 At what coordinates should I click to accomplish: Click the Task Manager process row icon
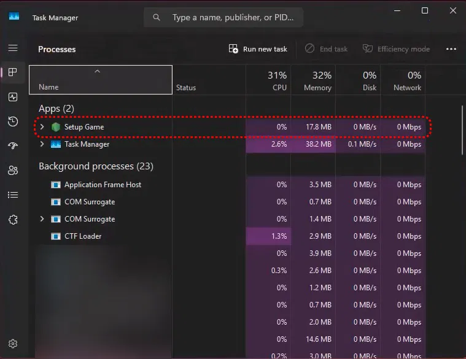click(56, 144)
